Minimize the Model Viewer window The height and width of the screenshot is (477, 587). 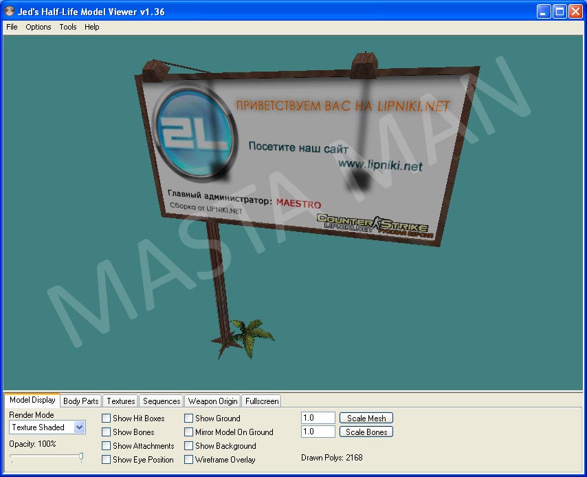tap(544, 12)
